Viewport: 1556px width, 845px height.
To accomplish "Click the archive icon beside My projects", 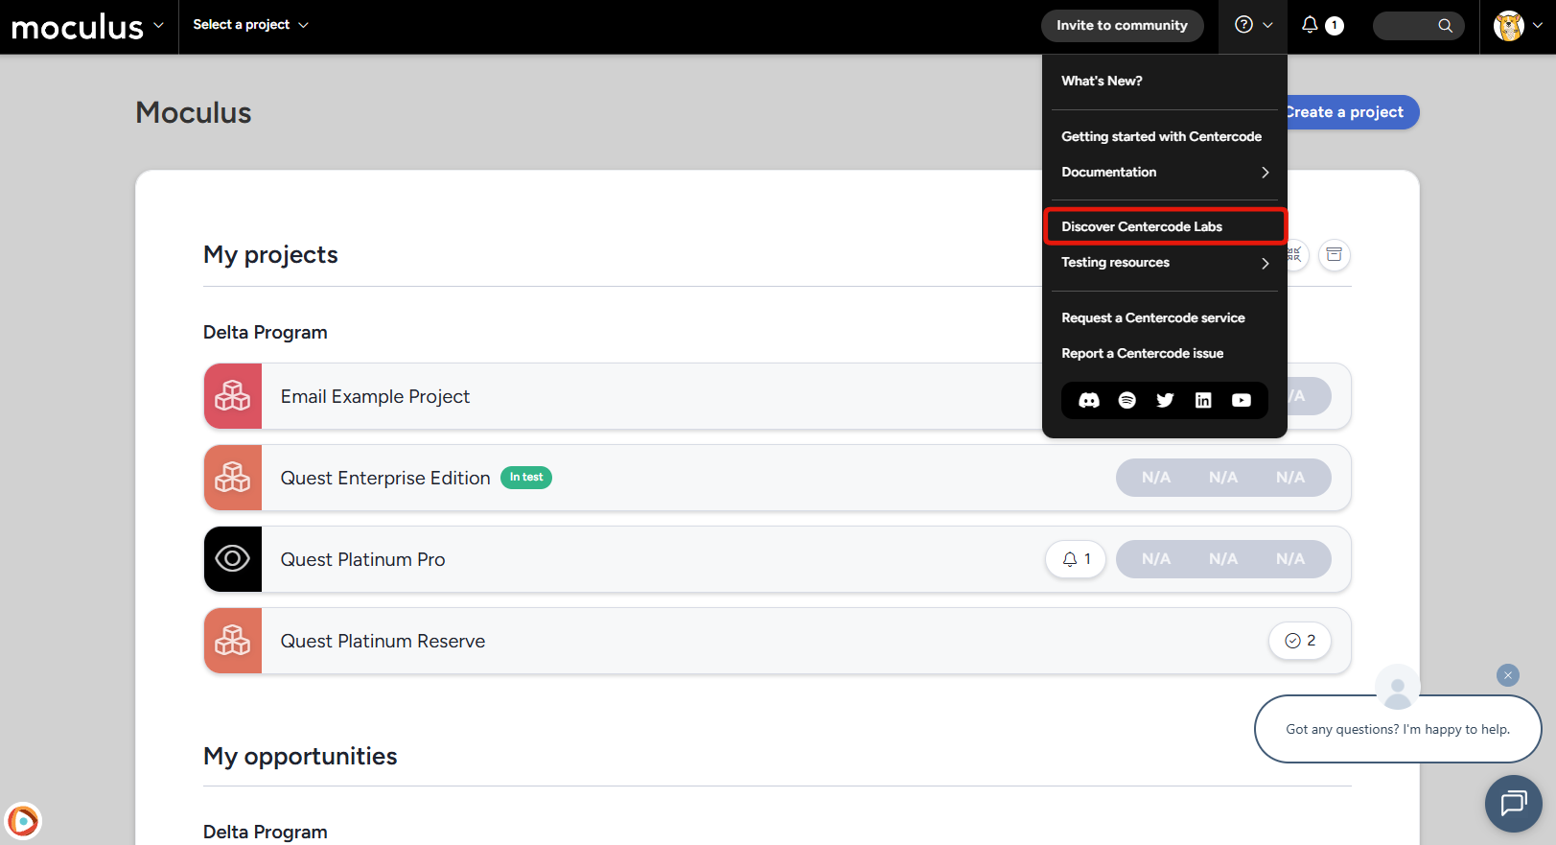I will pos(1334,255).
